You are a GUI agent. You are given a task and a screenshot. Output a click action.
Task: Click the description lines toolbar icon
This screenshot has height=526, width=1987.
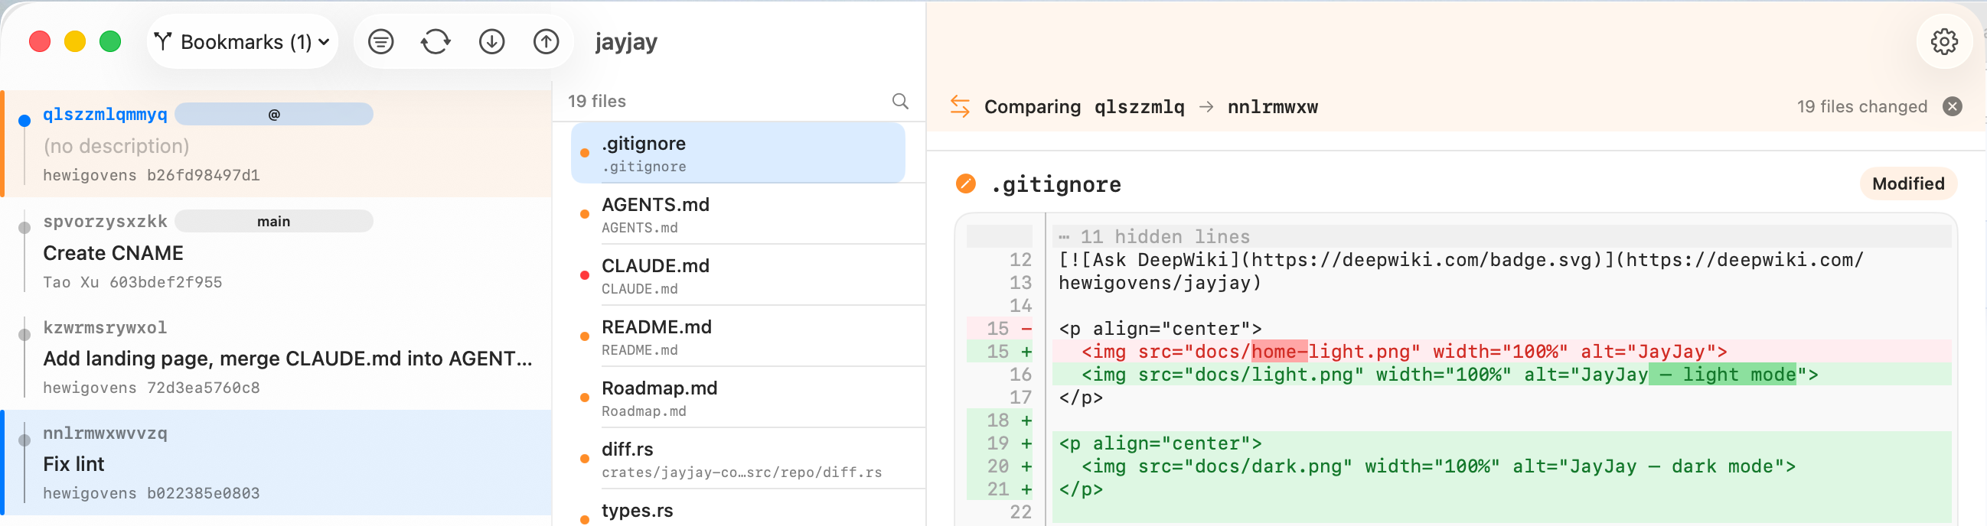tap(380, 41)
